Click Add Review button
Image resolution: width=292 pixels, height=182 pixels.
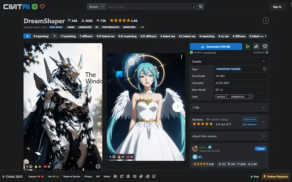pos(250,119)
